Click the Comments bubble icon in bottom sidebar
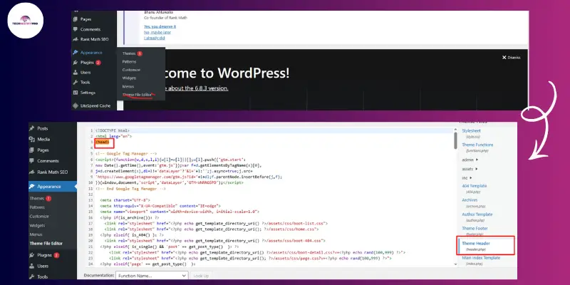570x285 pixels. [32, 161]
